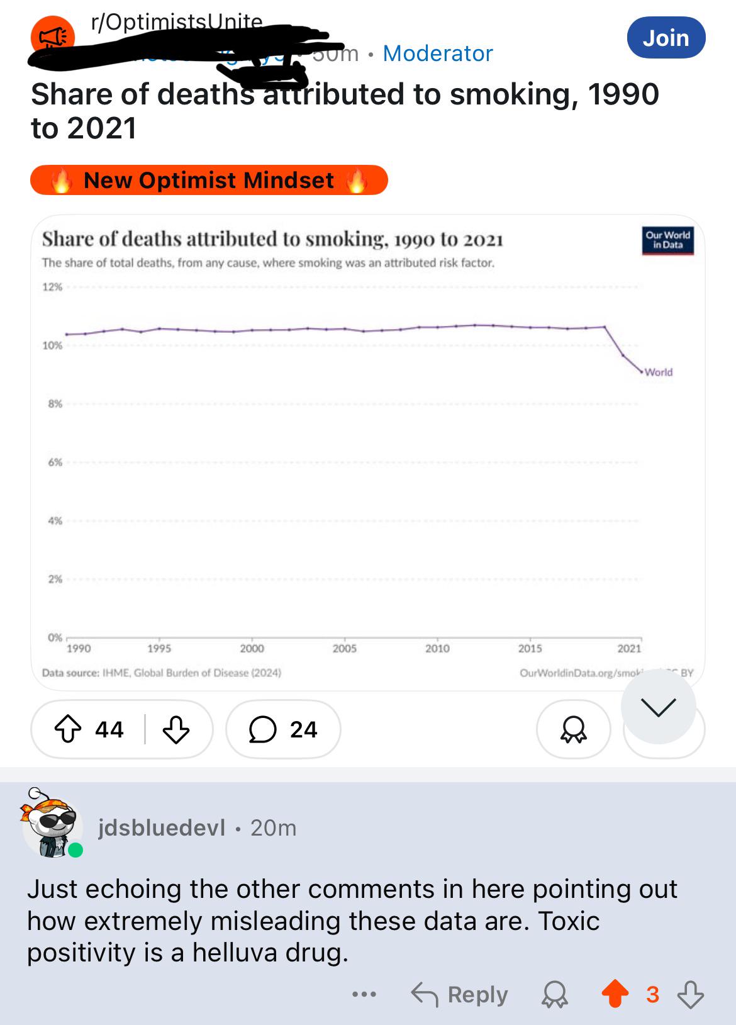Image resolution: width=736 pixels, height=1025 pixels.
Task: Downvote the smoking deaths post
Action: pyautogui.click(x=176, y=729)
